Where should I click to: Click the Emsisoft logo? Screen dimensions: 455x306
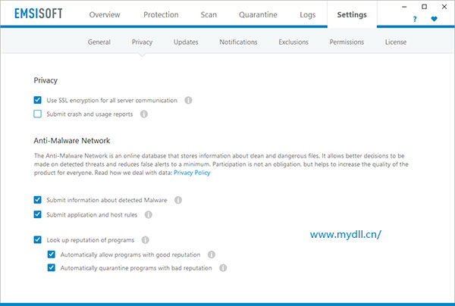click(x=39, y=14)
